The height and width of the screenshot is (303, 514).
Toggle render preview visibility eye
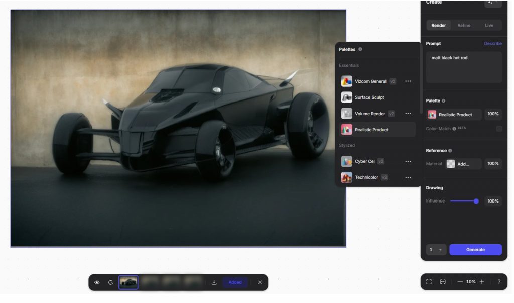[97, 282]
